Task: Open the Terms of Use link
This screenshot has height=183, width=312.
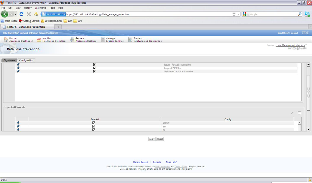Action: point(181,166)
